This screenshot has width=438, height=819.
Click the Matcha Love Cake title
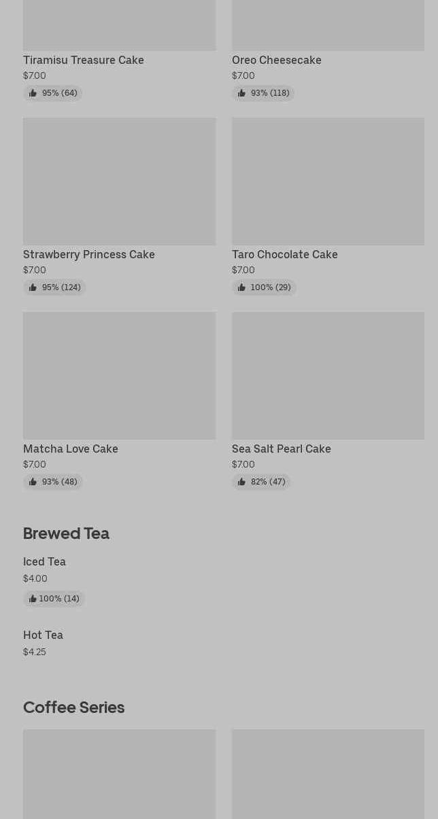tap(71, 449)
